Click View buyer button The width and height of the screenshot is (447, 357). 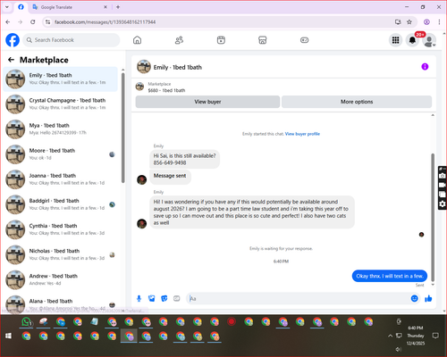pos(207,102)
